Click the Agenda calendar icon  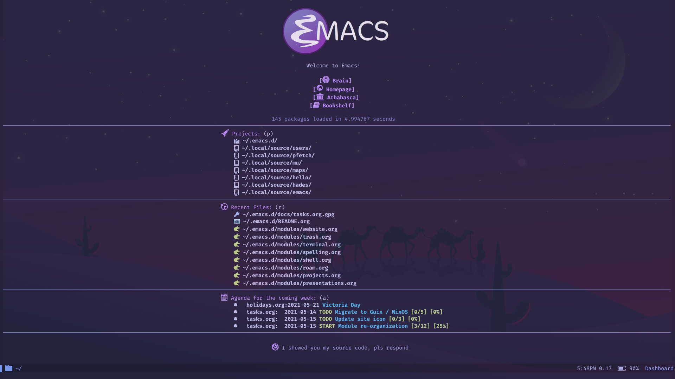(224, 297)
